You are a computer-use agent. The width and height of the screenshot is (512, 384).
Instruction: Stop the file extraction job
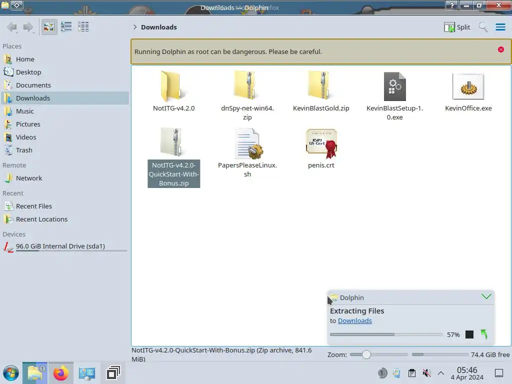point(469,334)
